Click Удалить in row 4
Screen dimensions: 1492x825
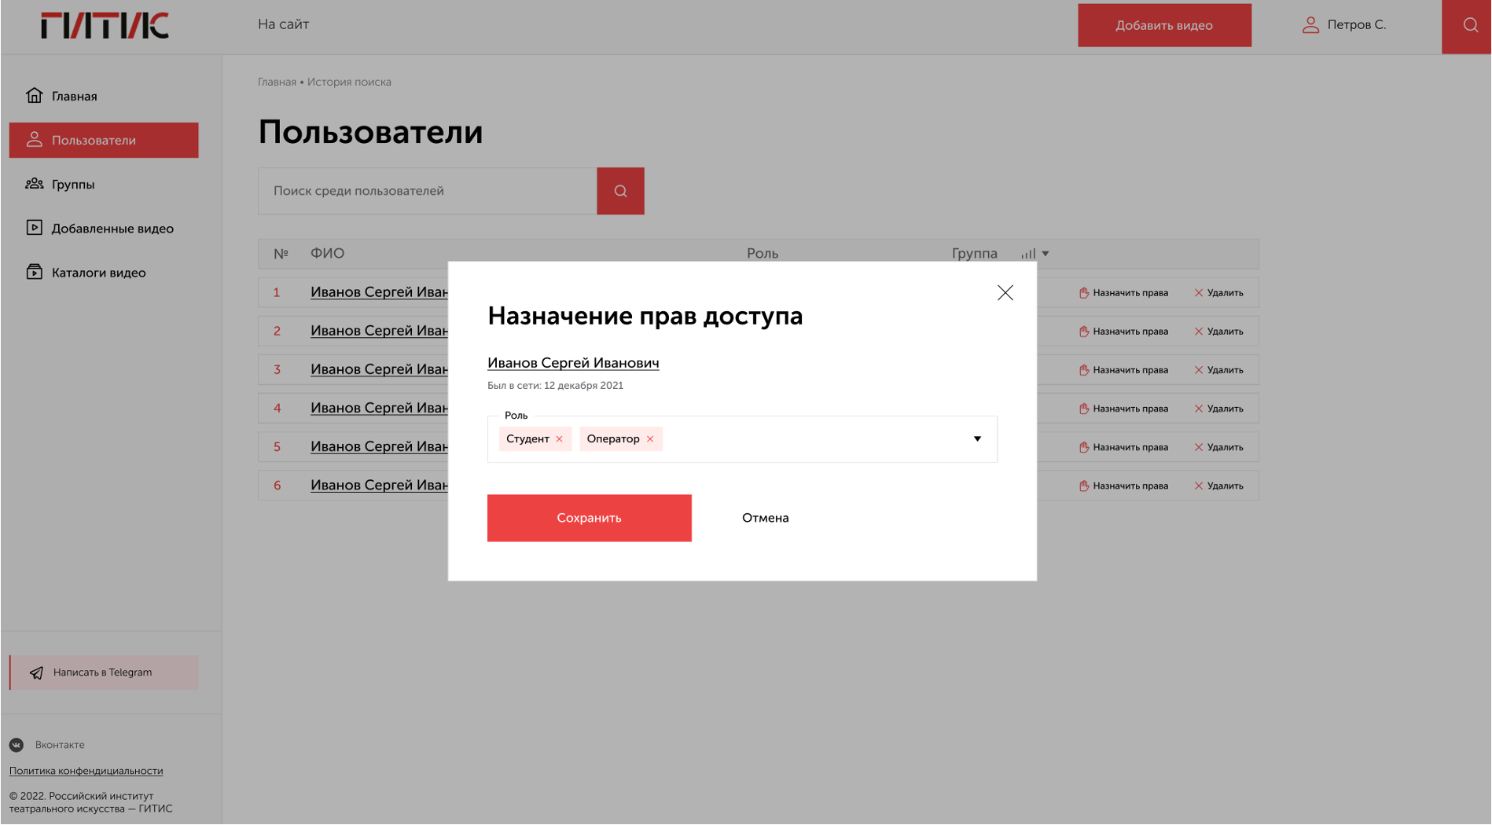coord(1218,409)
